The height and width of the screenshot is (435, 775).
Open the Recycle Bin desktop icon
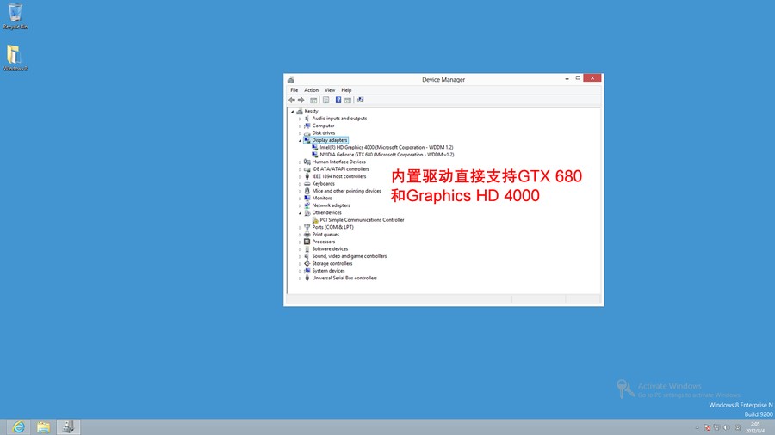point(15,15)
